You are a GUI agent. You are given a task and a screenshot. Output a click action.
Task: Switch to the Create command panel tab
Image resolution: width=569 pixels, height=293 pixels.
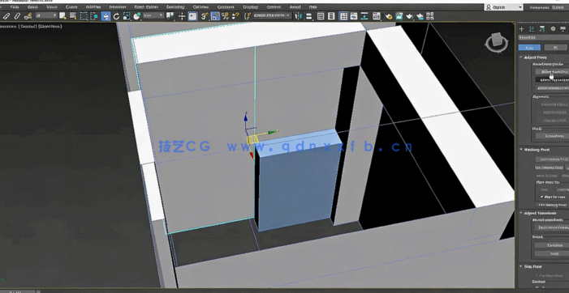(x=521, y=29)
